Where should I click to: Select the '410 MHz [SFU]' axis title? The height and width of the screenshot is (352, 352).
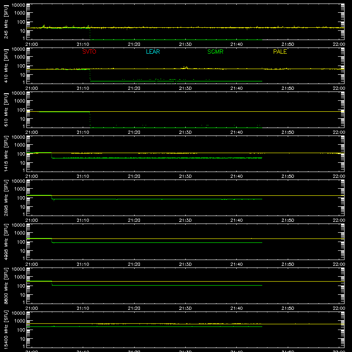click(6, 66)
